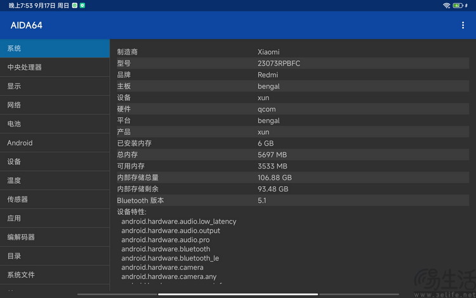Select the 平台 bengal row
Viewport: 476px width, 298px height.
pyautogui.click(x=293, y=120)
